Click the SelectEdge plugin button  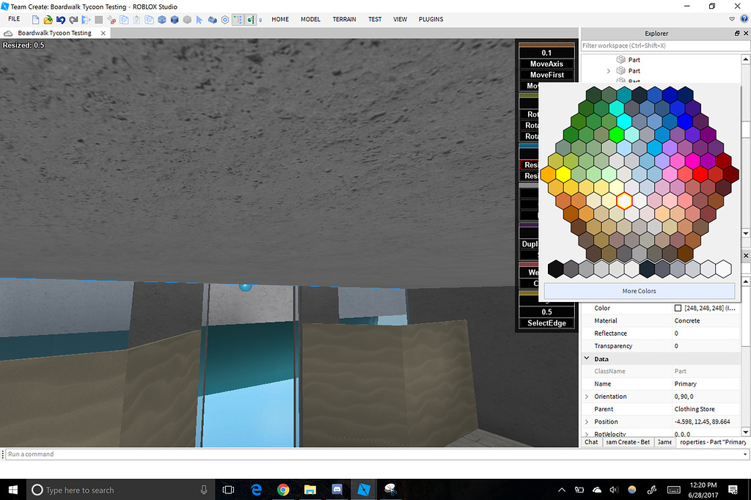546,323
